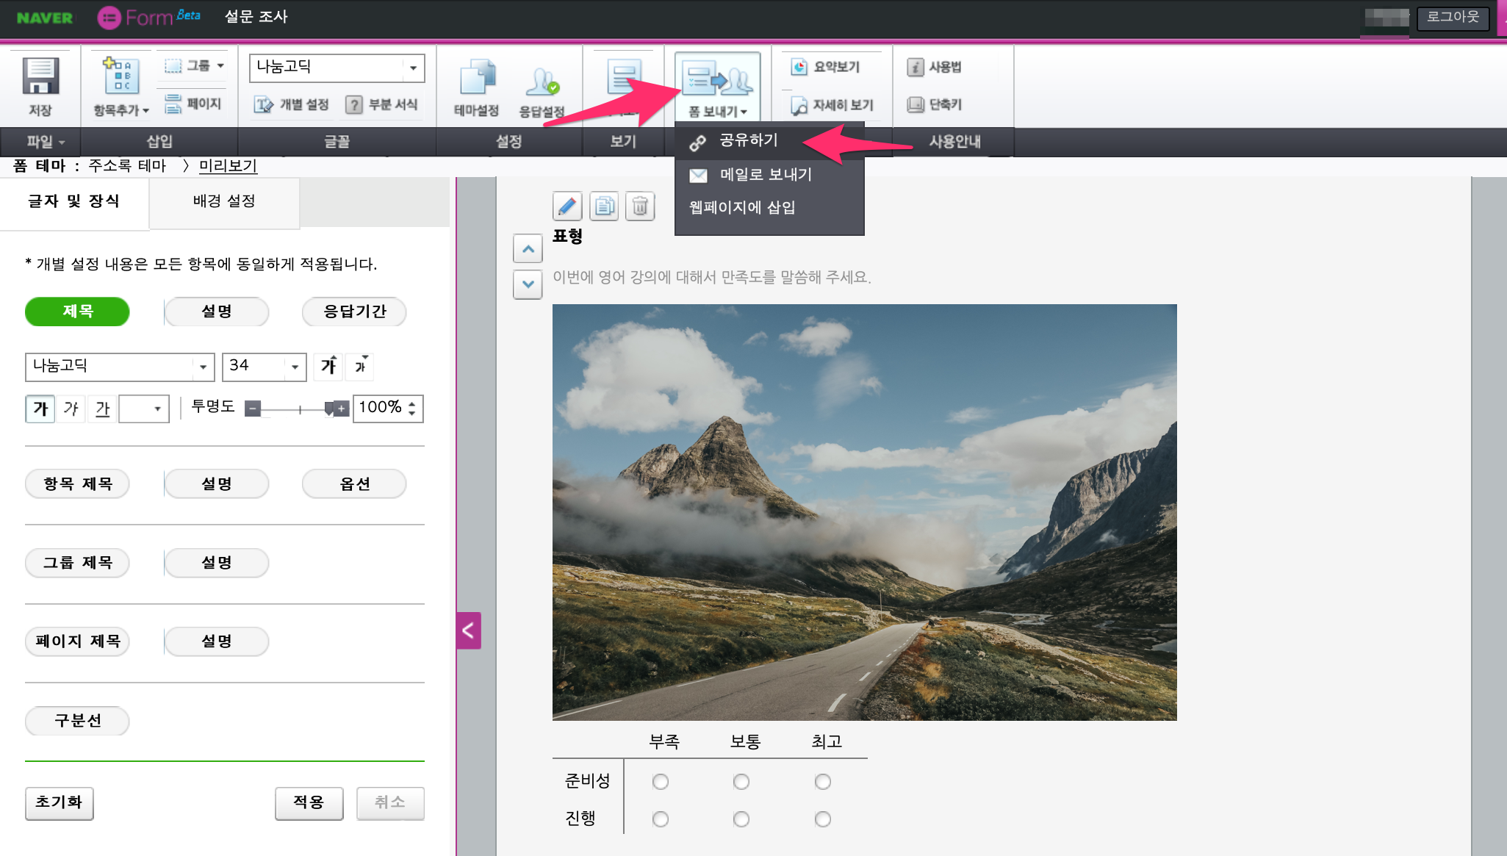Move the question up with the up arrow
The width and height of the screenshot is (1507, 856).
[x=528, y=249]
